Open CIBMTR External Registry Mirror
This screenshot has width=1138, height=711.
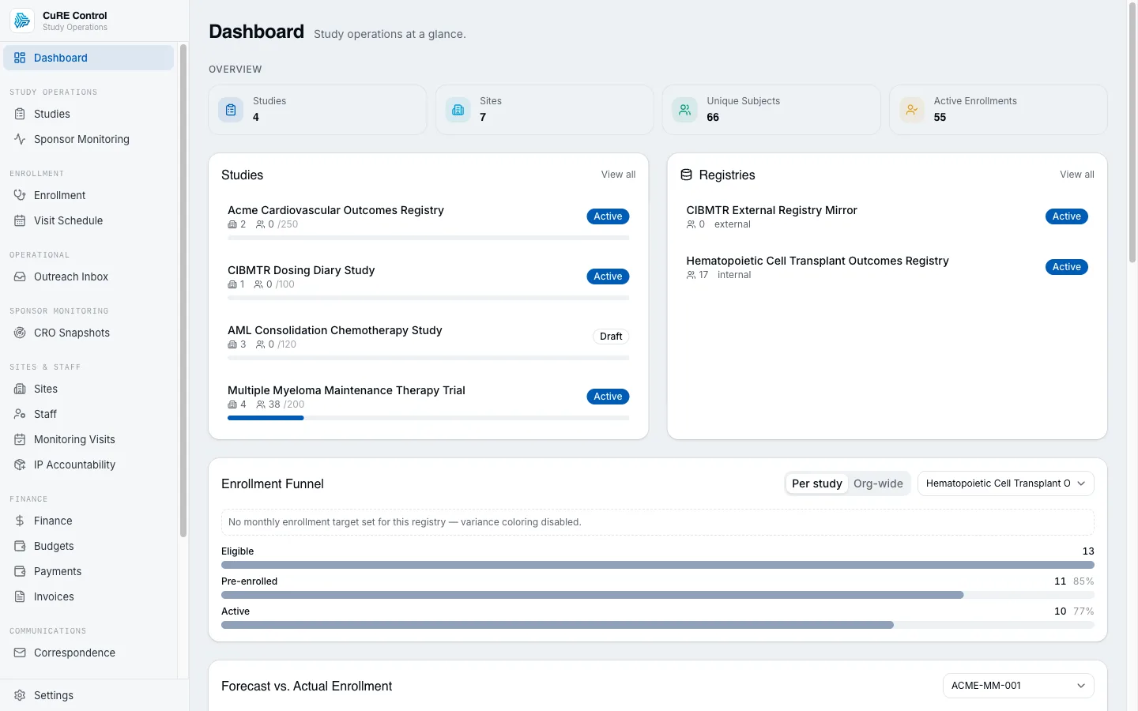[x=887, y=216]
